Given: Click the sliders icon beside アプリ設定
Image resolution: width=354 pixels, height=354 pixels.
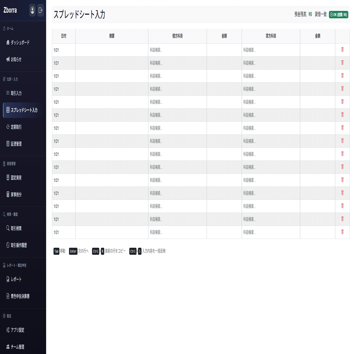Looking at the screenshot, I should pos(8,330).
